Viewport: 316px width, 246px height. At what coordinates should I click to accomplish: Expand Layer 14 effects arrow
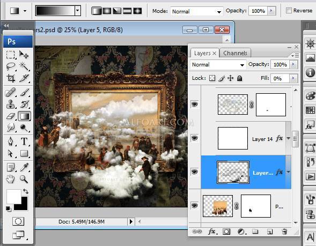click(x=289, y=138)
